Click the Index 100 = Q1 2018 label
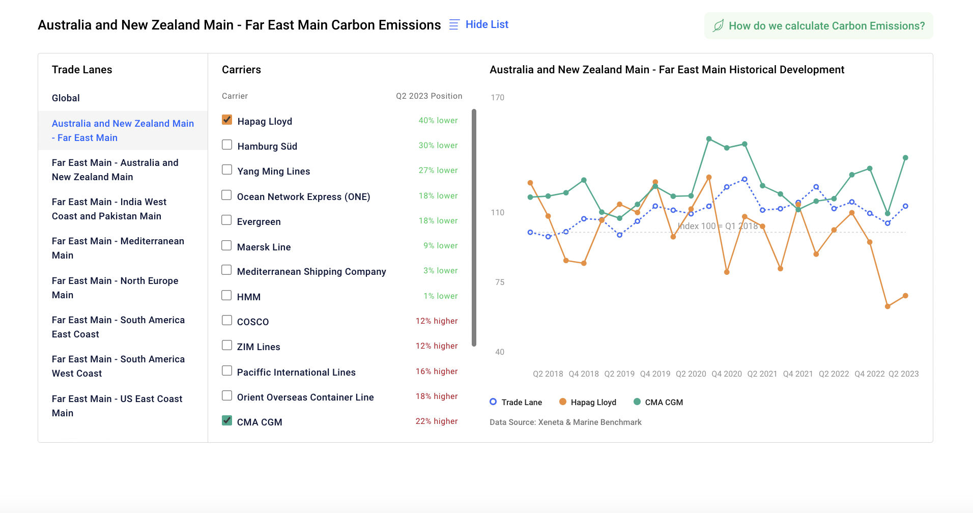973x513 pixels. [x=718, y=226]
